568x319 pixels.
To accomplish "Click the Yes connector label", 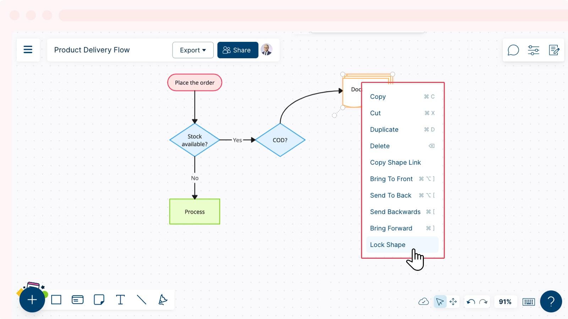I will [237, 140].
